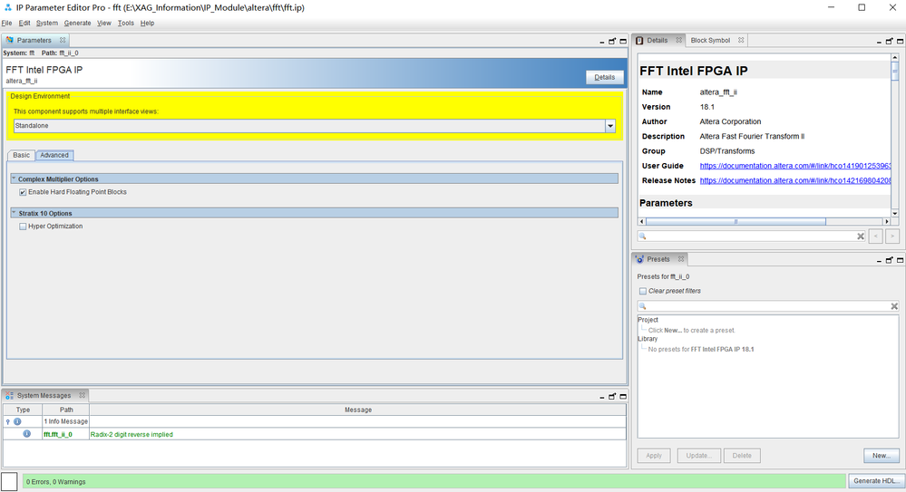The image size is (906, 492).
Task: Click the Delete preset button
Action: 742,456
